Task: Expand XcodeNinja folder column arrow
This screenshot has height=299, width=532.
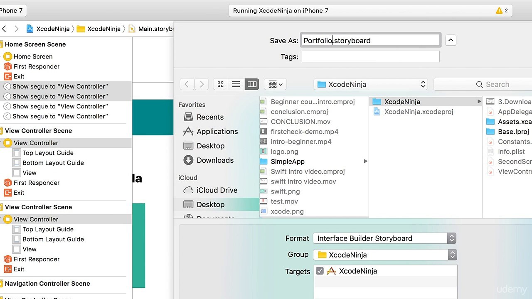Action: click(479, 102)
